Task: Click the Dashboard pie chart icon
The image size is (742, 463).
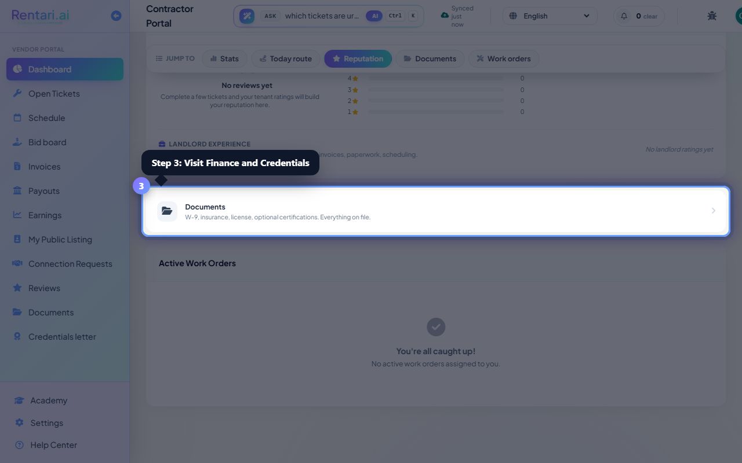Action: coord(17,69)
